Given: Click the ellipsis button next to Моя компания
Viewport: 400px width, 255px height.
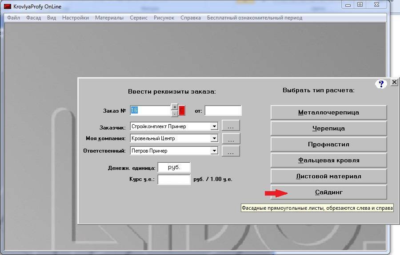Looking at the screenshot, I should 231,139.
